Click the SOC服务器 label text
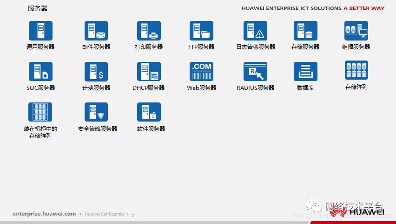396x224 pixels. click(40, 88)
